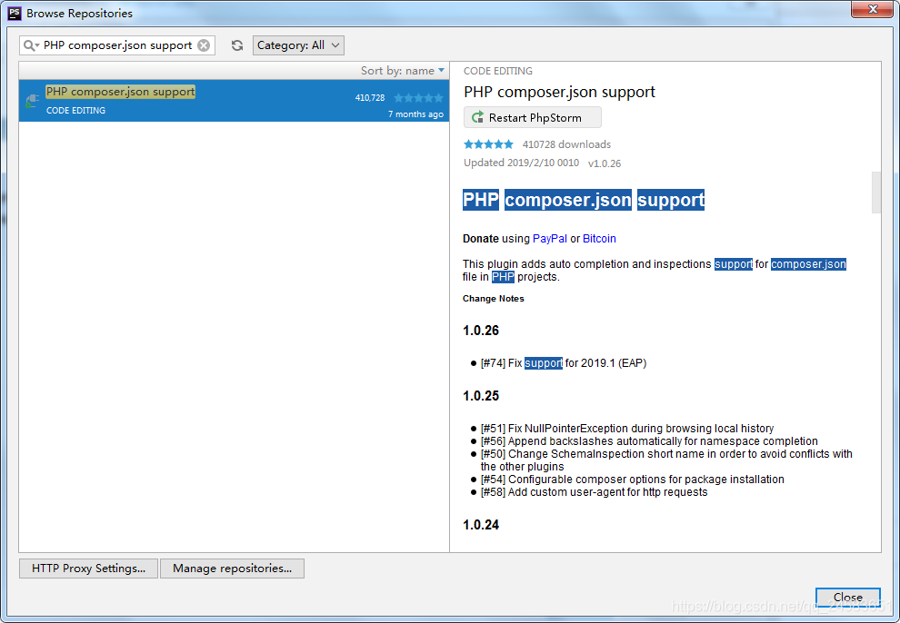Close the Browse Repositories window

click(873, 9)
